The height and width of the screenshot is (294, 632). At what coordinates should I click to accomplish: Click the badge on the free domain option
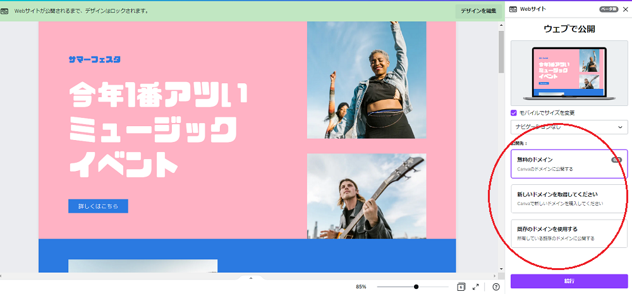[x=616, y=160]
